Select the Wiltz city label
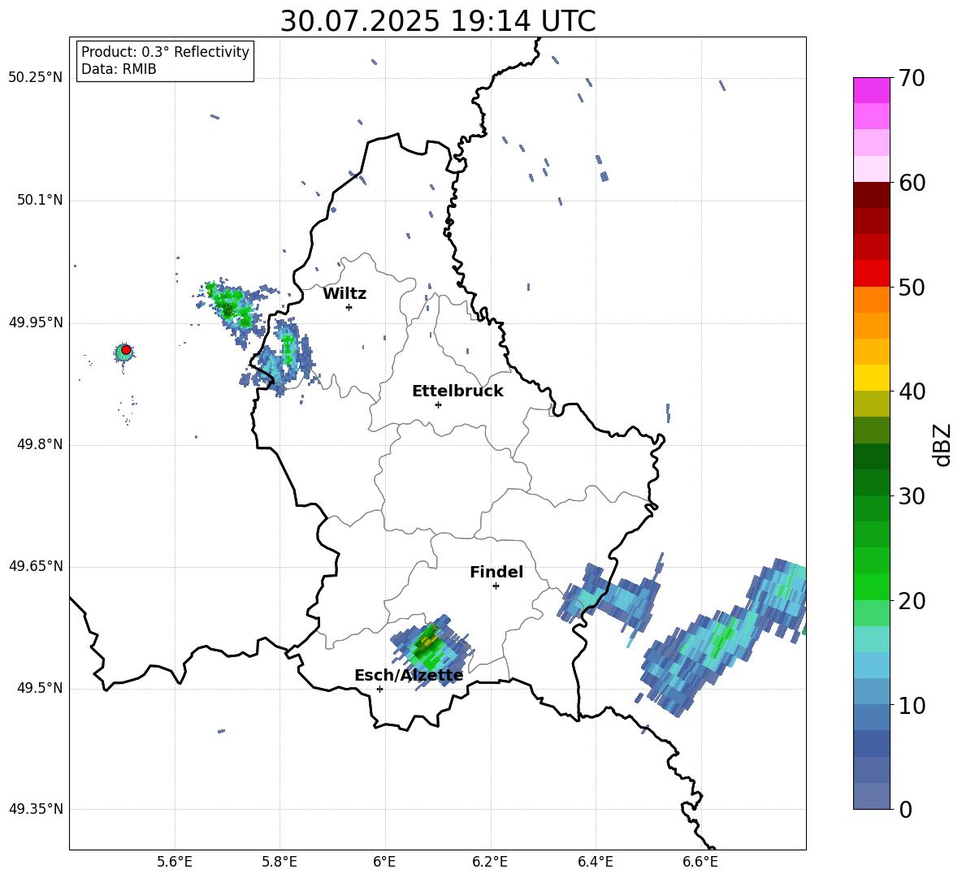 click(344, 294)
